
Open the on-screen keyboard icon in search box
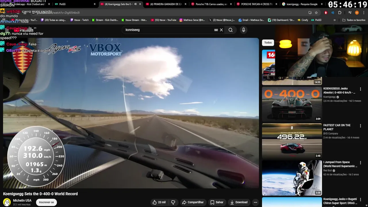[x=216, y=30]
